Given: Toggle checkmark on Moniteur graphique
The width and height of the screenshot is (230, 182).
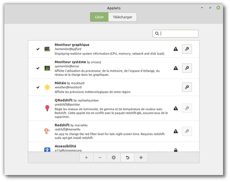Looking at the screenshot, I should tap(38, 49).
